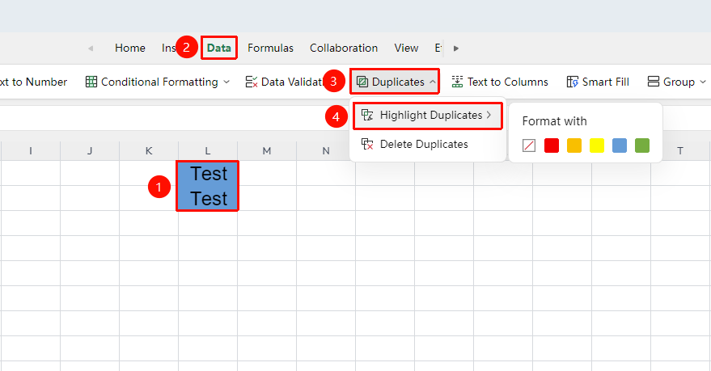Viewport: 711px width, 371px height.
Task: Switch to the Home tab
Action: point(129,48)
